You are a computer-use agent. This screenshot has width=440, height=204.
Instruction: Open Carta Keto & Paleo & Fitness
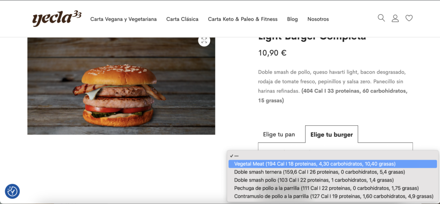[x=243, y=19]
